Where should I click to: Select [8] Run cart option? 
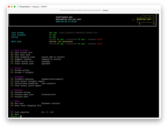click(35, 104)
